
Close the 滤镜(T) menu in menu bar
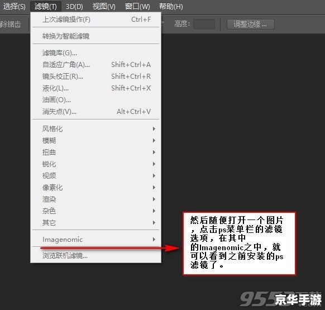pos(46,7)
